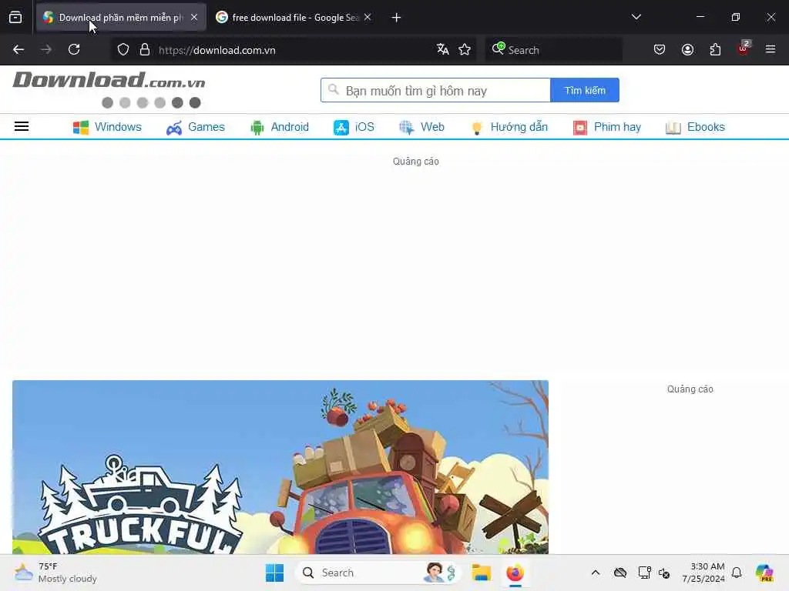The width and height of the screenshot is (789, 591).
Task: Open the iOS category
Action: tap(354, 127)
